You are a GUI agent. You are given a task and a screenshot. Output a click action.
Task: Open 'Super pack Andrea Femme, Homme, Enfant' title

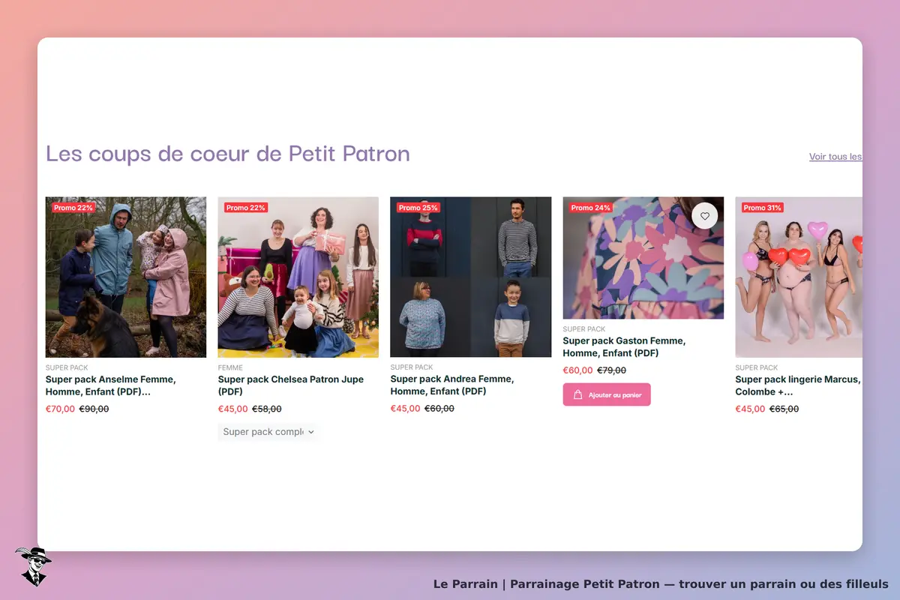pyautogui.click(x=452, y=385)
